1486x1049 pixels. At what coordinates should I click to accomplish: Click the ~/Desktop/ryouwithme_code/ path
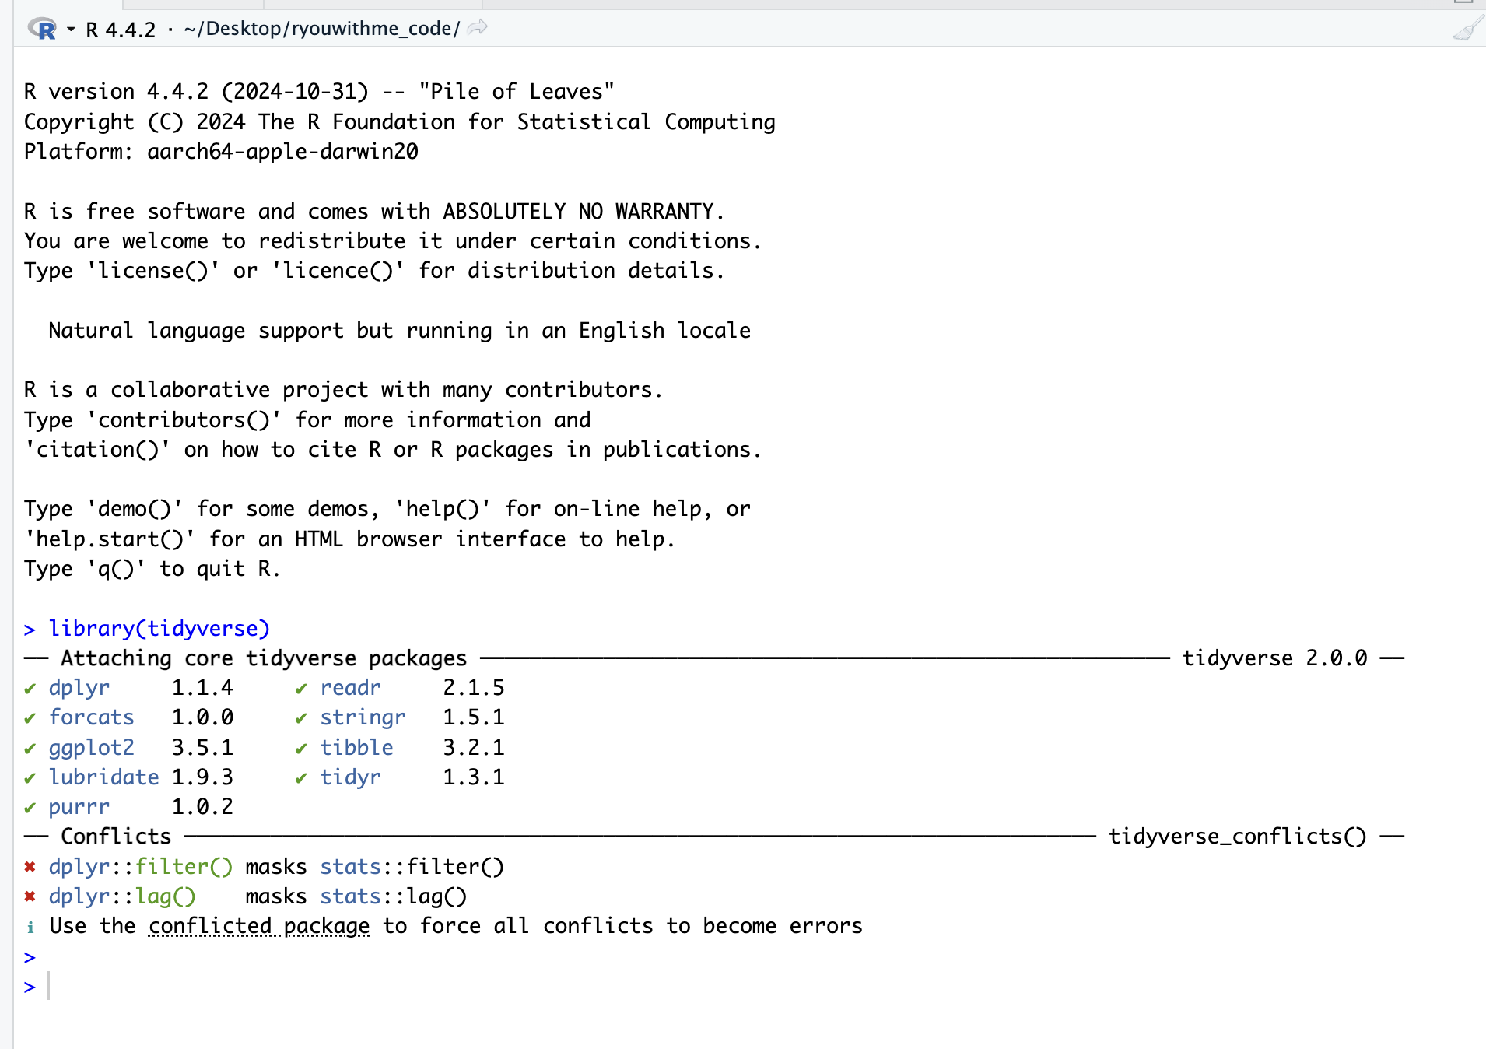pos(322,29)
